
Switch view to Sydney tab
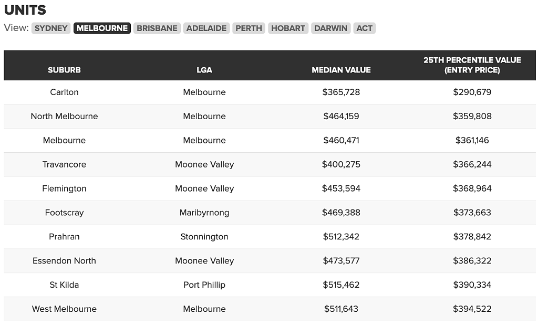(51, 28)
